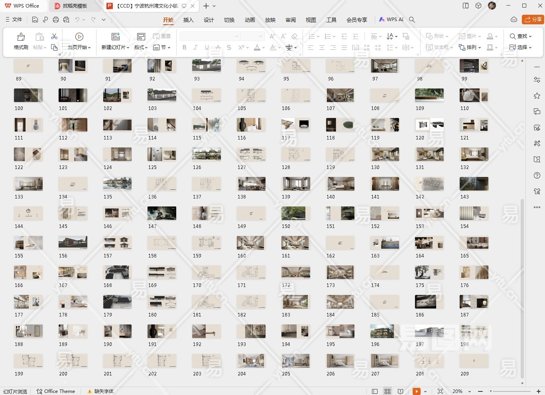Toggle Slide Sorter grid view button

pos(387,391)
